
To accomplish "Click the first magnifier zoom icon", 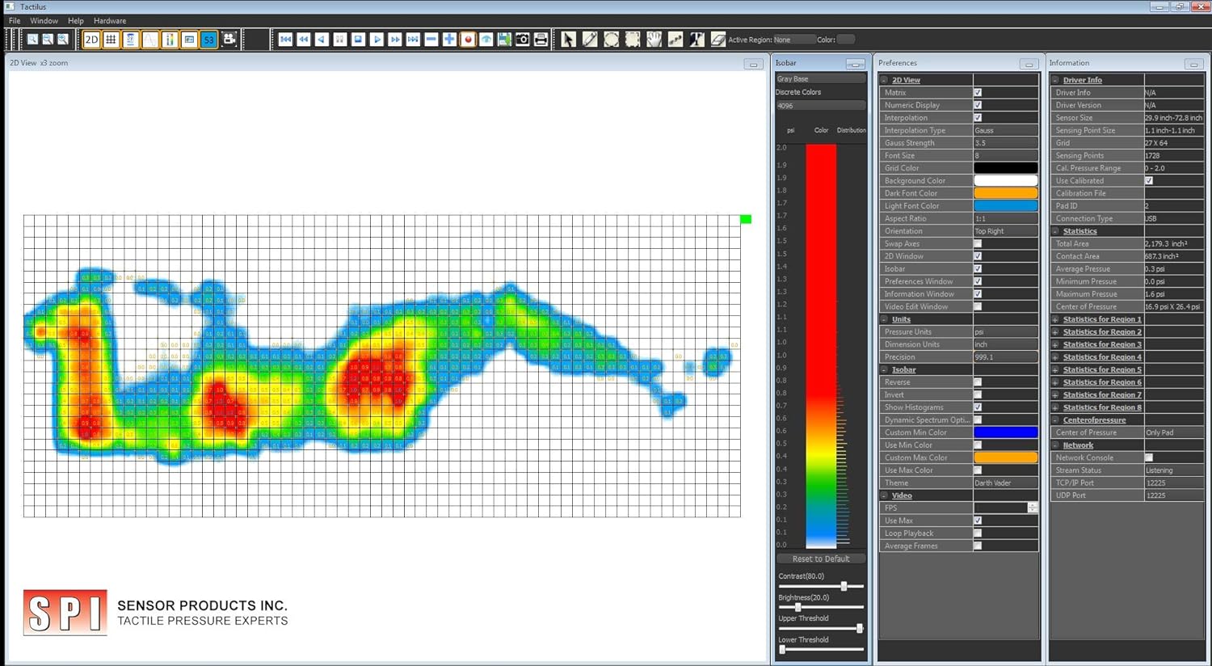I will point(32,40).
